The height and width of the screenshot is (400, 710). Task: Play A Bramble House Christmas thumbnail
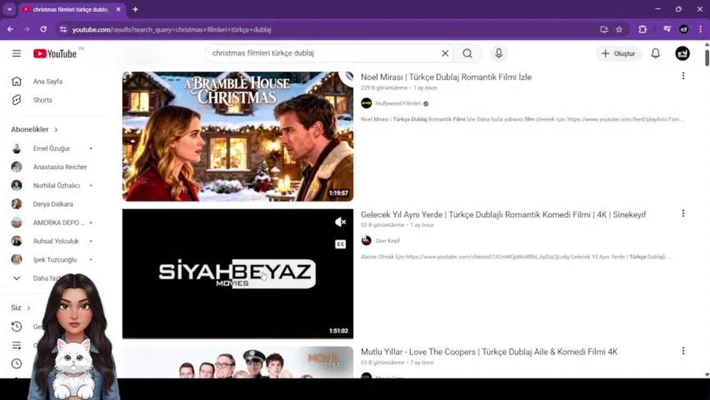238,136
